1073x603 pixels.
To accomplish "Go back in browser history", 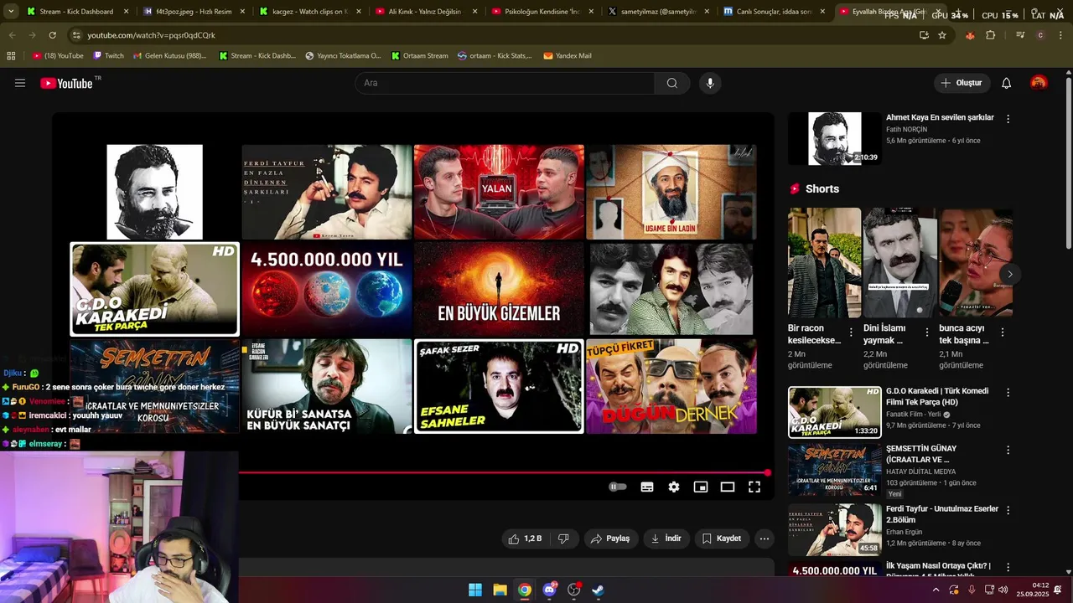I will coord(12,35).
